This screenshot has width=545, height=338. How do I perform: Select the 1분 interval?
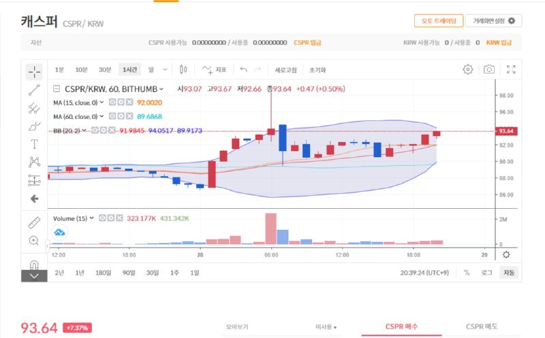[59, 70]
